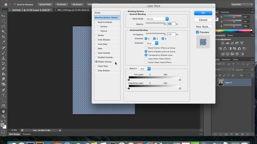Switch to the Styles panel tab

tap(230, 35)
